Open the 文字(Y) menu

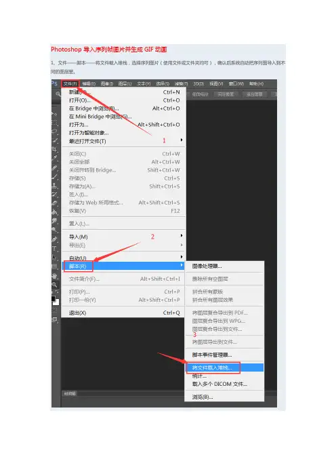coord(144,84)
